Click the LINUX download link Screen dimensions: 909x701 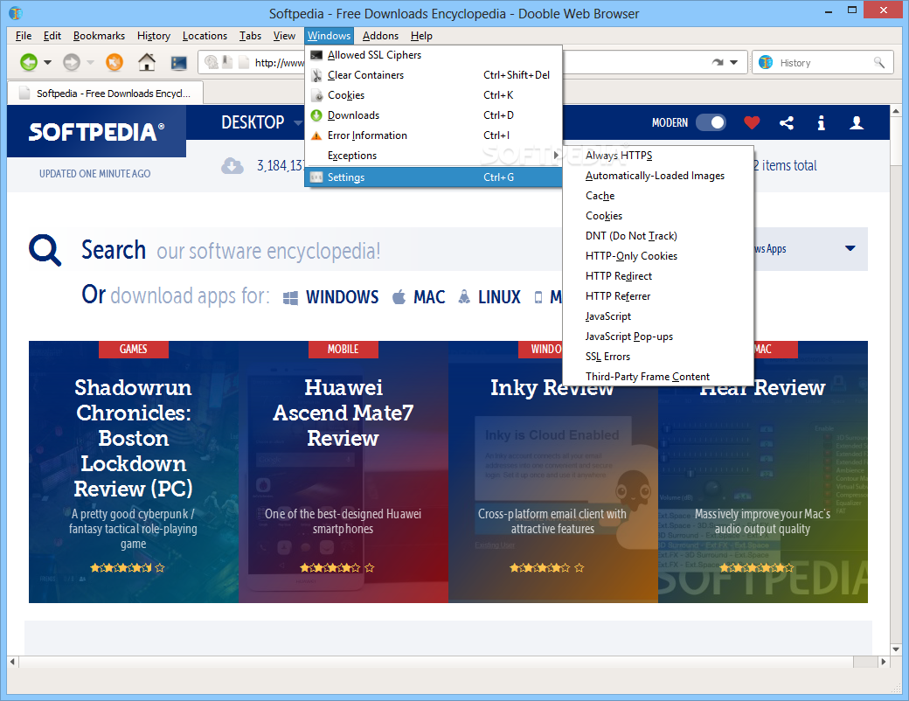pyautogui.click(x=499, y=297)
